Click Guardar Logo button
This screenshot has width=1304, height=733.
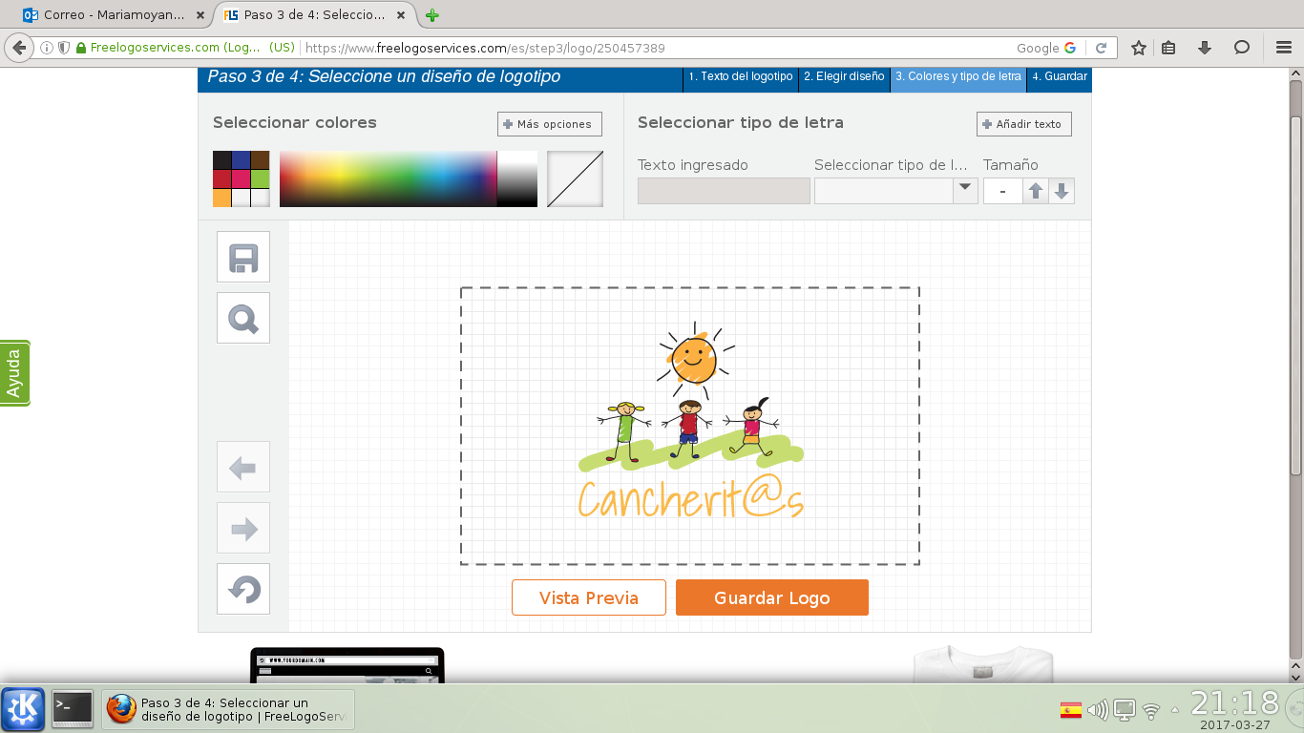[x=772, y=597]
